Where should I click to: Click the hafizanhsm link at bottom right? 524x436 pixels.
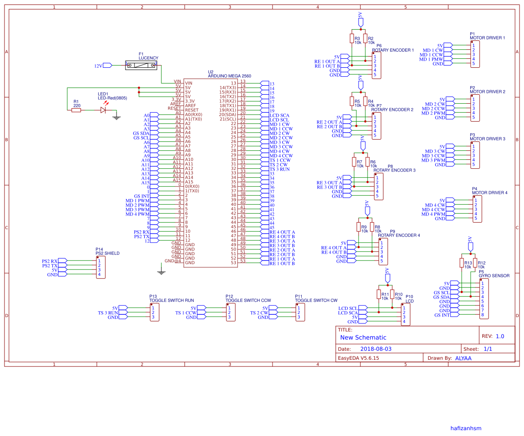(x=466, y=428)
